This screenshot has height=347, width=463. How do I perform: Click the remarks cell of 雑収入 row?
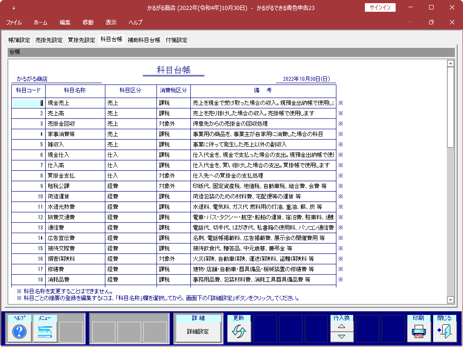click(x=264, y=144)
